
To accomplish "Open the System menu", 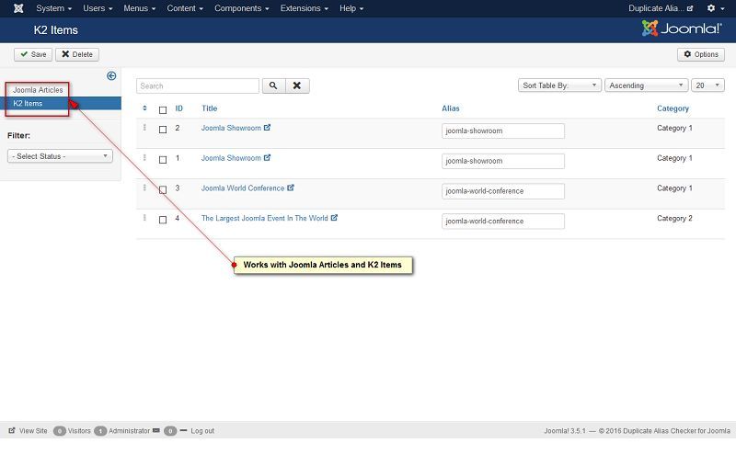I will (x=54, y=8).
